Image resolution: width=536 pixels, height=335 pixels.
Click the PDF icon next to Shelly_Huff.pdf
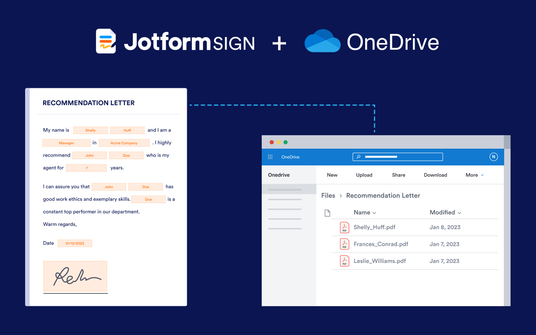pos(344,227)
